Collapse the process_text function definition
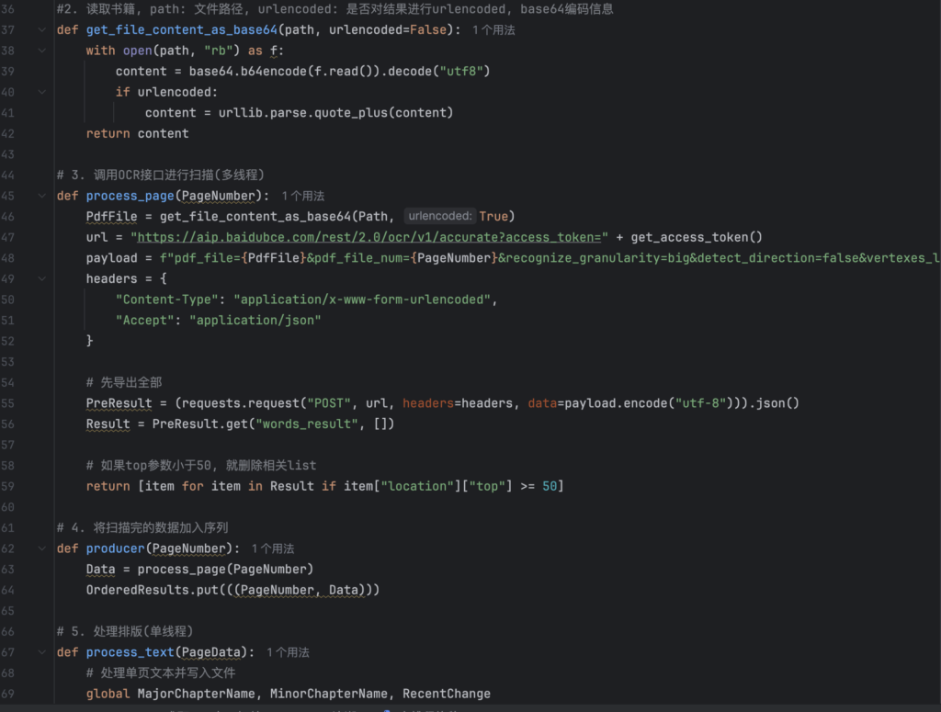Viewport: 941px width, 712px height. click(x=42, y=652)
